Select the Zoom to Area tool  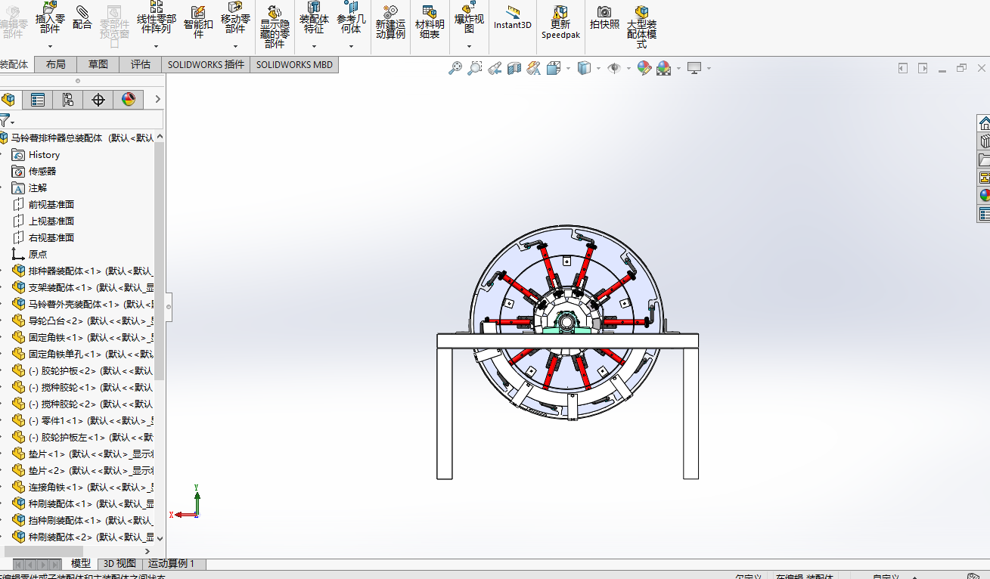click(475, 68)
